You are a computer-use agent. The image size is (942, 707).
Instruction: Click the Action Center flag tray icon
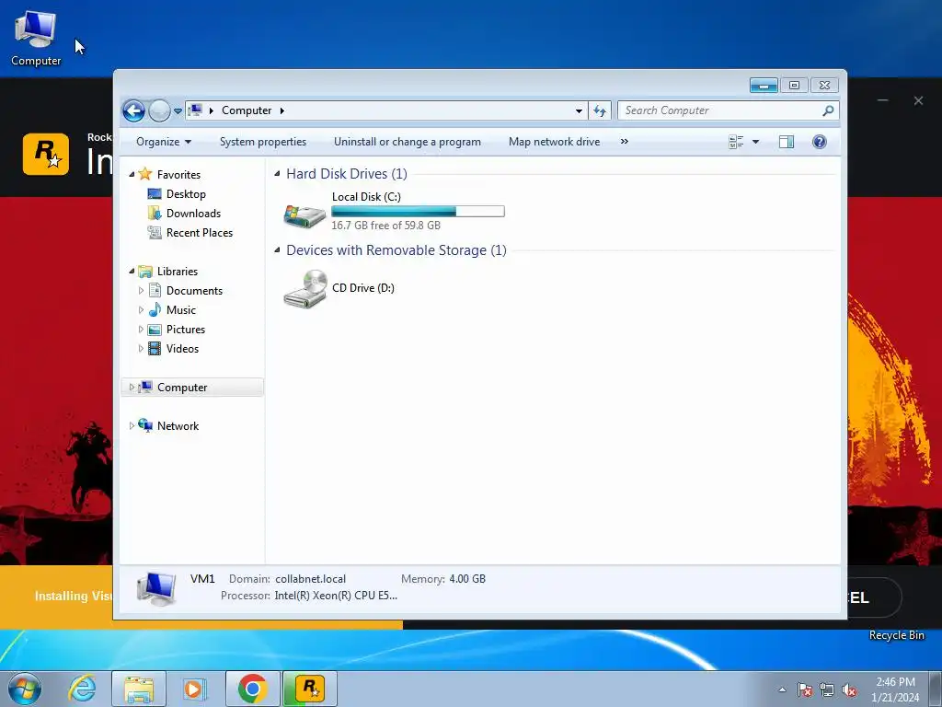[x=805, y=690]
